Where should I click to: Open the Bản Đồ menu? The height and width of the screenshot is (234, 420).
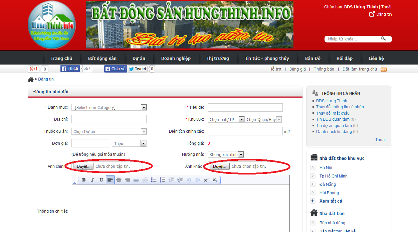pos(313,58)
